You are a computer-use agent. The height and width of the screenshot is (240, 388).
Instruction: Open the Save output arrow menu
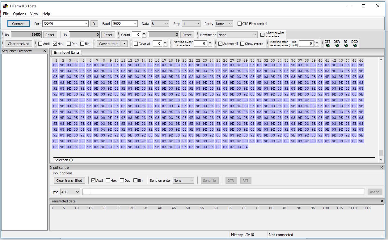pos(124,44)
